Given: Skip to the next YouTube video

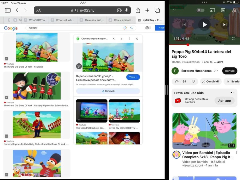Looking at the screenshot, I should (225, 25).
